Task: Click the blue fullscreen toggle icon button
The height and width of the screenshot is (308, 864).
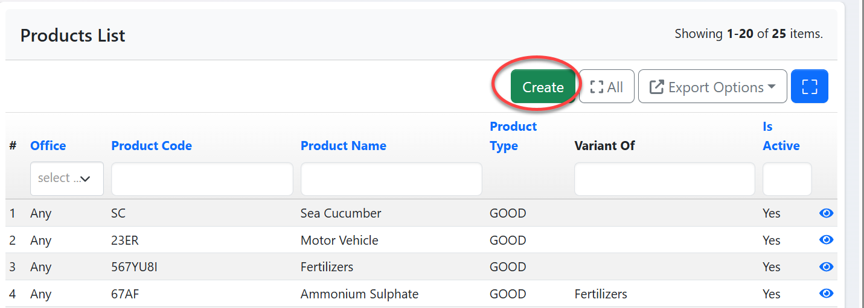Action: (x=809, y=87)
